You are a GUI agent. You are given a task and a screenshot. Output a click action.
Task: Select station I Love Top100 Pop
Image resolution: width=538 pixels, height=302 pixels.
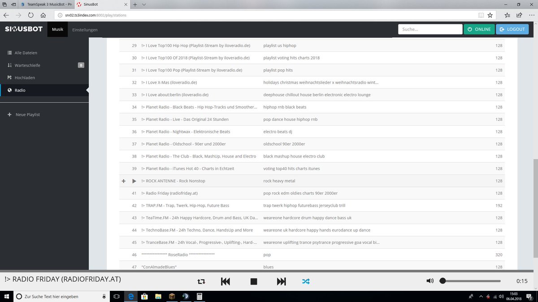(x=312, y=70)
